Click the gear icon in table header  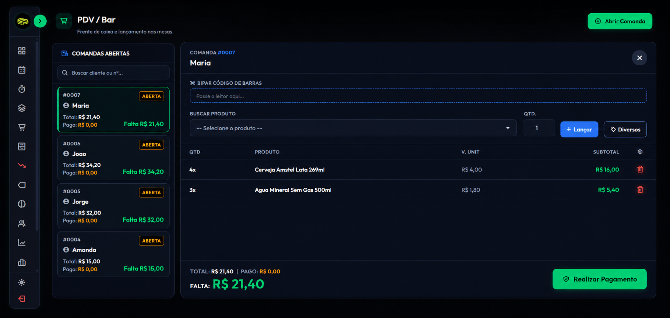tap(640, 152)
